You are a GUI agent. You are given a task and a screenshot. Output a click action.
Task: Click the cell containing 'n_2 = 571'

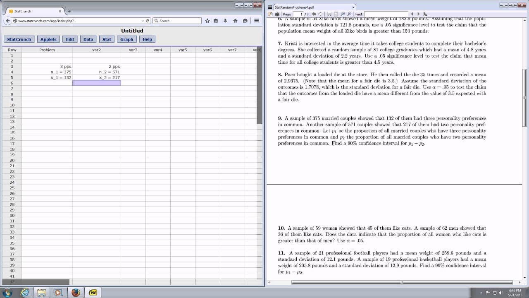coord(97,72)
